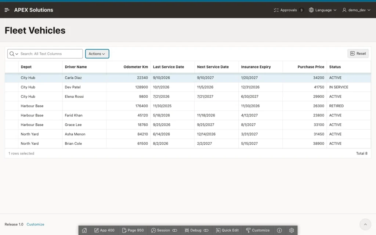Expand the demo_dev user menu chevron

pos(369,10)
